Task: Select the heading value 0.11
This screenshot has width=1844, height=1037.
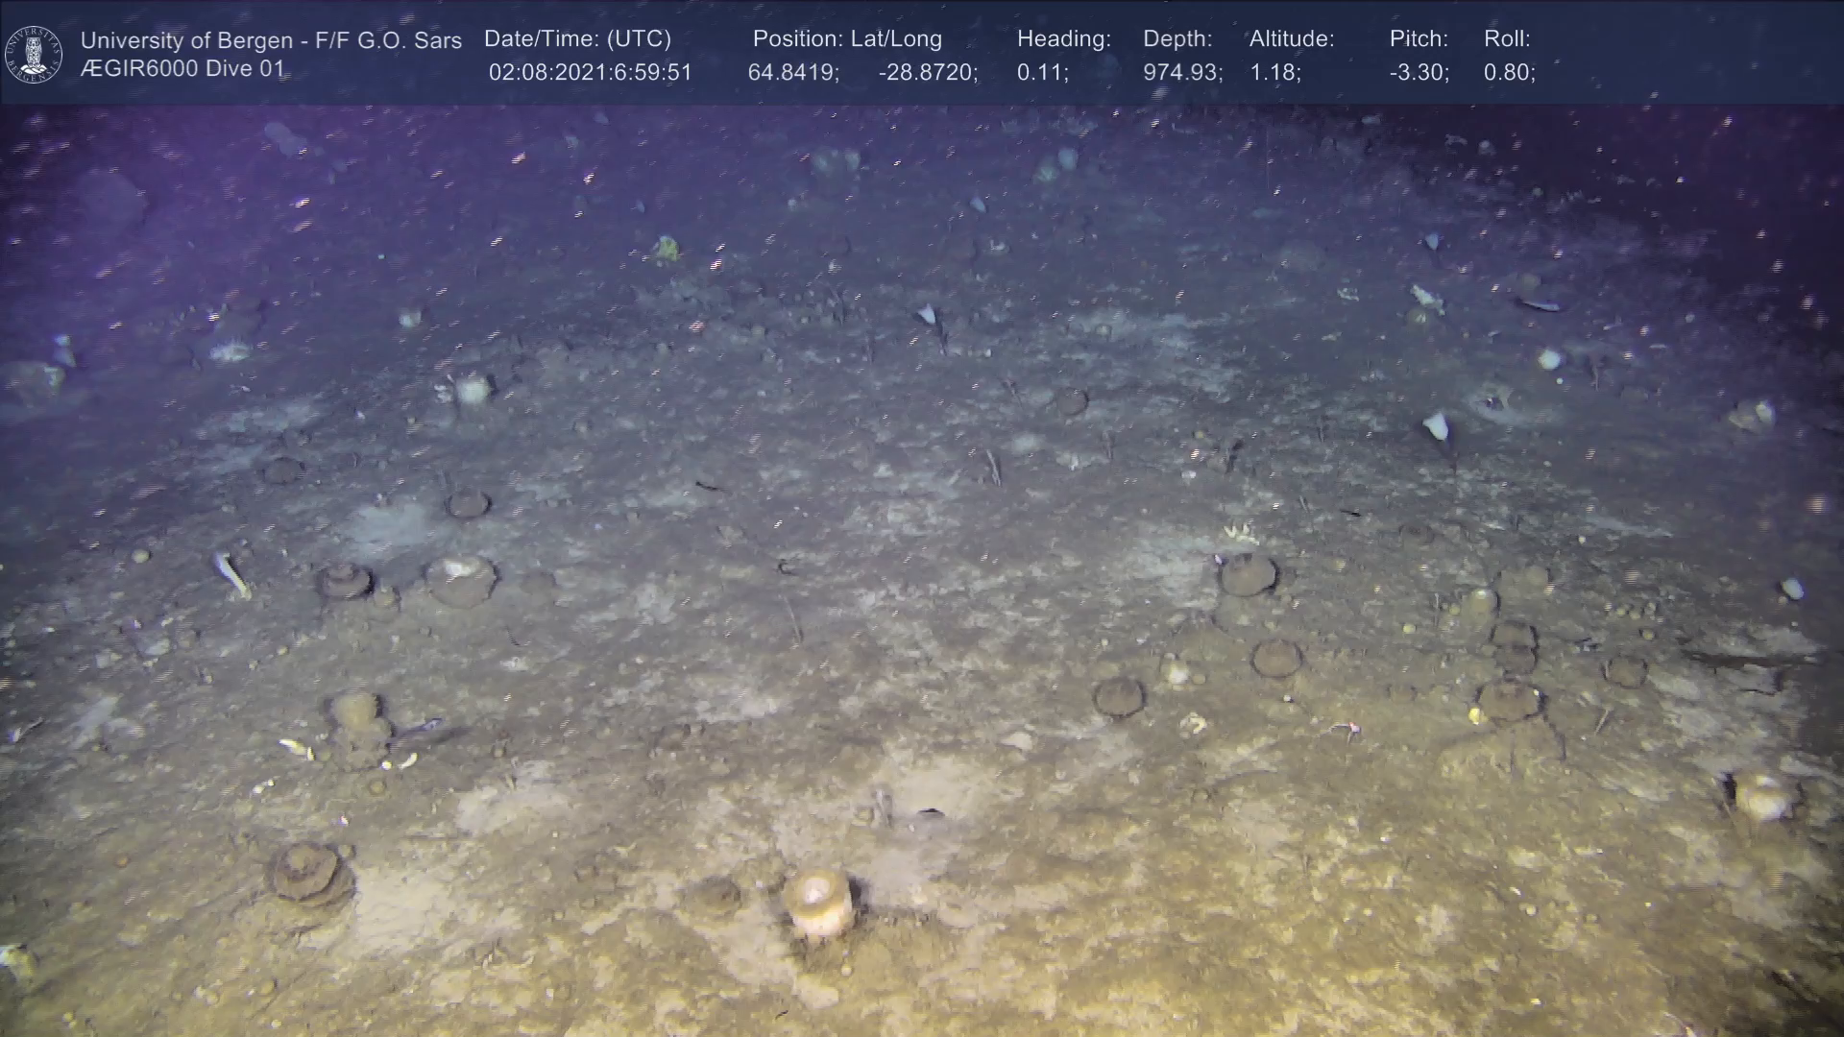Action: pos(1042,73)
